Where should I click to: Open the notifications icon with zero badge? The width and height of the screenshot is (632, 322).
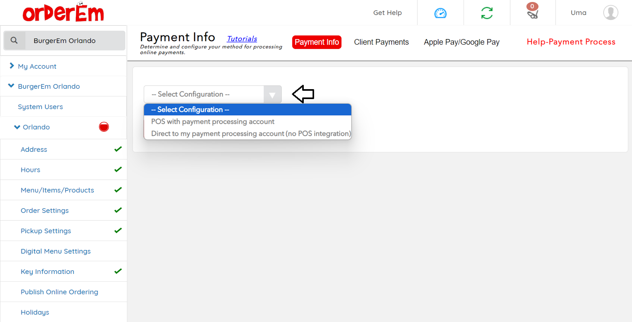pos(532,13)
